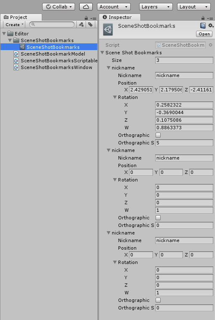Image resolution: width=215 pixels, height=320 pixels.
Task: Open the cloud services button
Action: pos(86,7)
